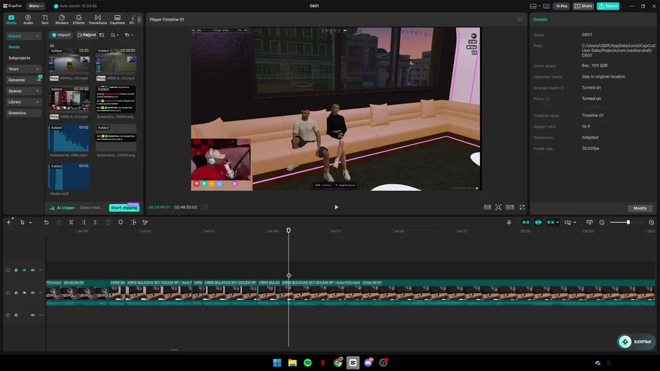Image resolution: width=660 pixels, height=371 pixels.
Task: Click the microphone voiceover record icon
Action: click(x=509, y=222)
